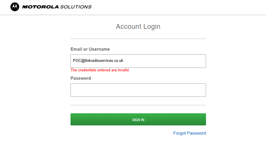
Task: Click the italic SOLUTIONS word in header
Action: coord(76,7)
